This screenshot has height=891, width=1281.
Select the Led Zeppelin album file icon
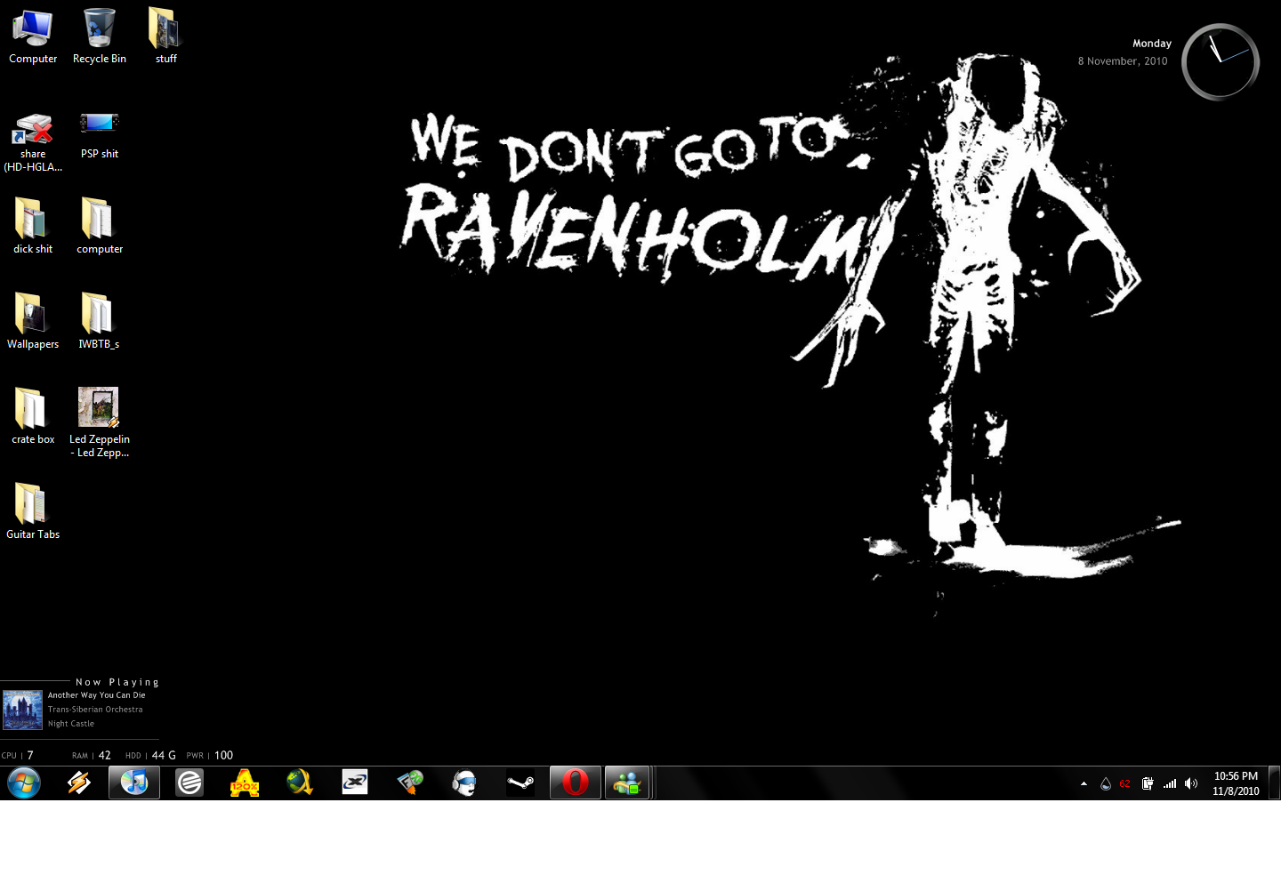point(100,422)
